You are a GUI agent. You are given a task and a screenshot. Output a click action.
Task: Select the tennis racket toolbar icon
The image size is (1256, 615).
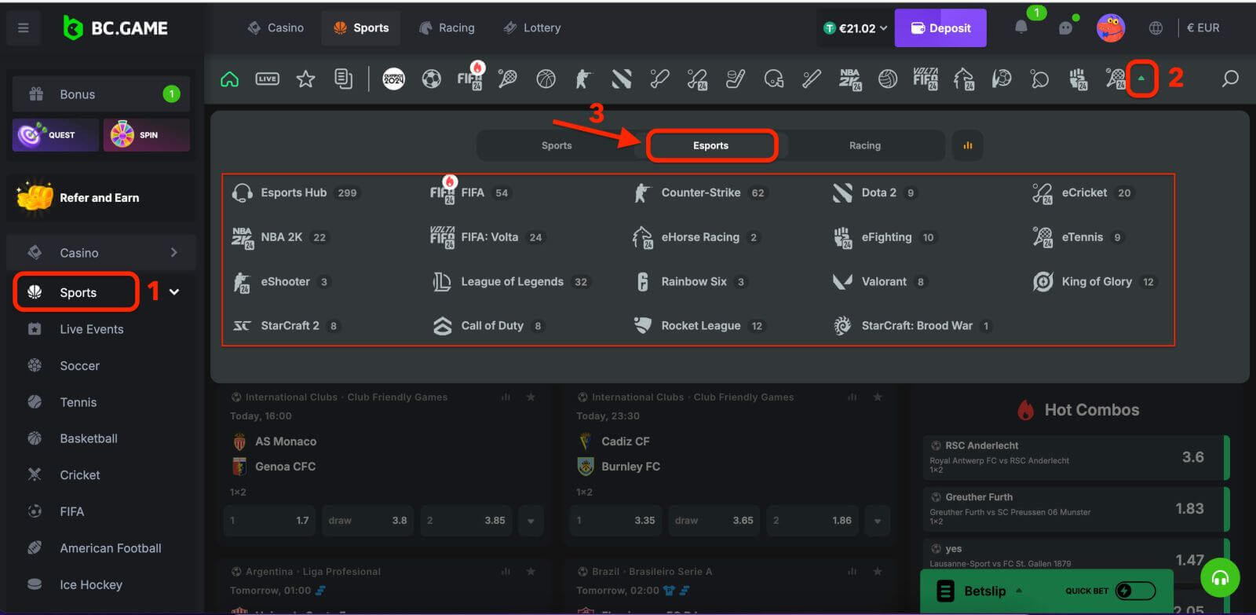(x=507, y=79)
